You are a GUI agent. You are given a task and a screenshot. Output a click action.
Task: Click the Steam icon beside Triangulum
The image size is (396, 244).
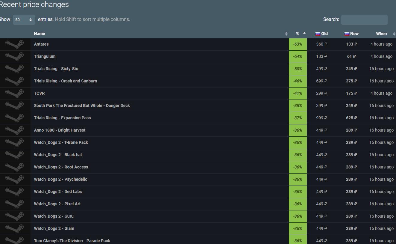15,57
